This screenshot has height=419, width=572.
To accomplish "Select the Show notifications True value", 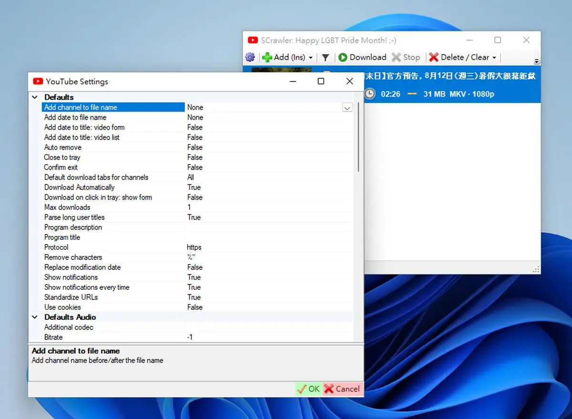I will coord(269,277).
